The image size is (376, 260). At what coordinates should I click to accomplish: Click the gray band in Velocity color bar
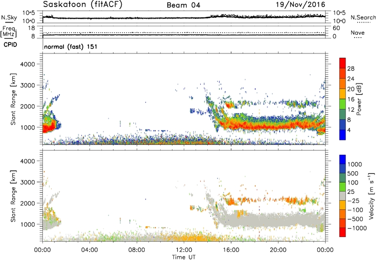click(343, 196)
